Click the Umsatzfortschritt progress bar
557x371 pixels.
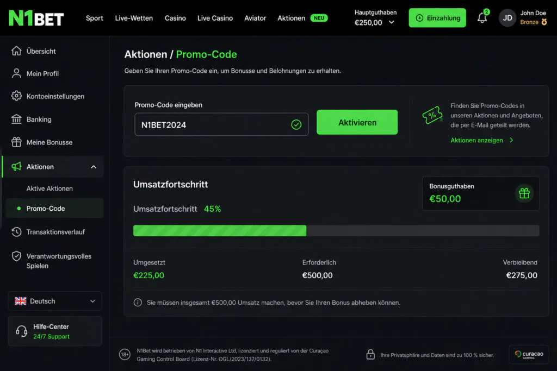coord(336,230)
